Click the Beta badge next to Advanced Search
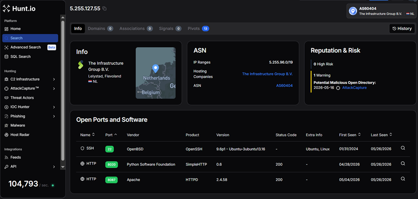The width and height of the screenshot is (418, 199). pos(52,47)
